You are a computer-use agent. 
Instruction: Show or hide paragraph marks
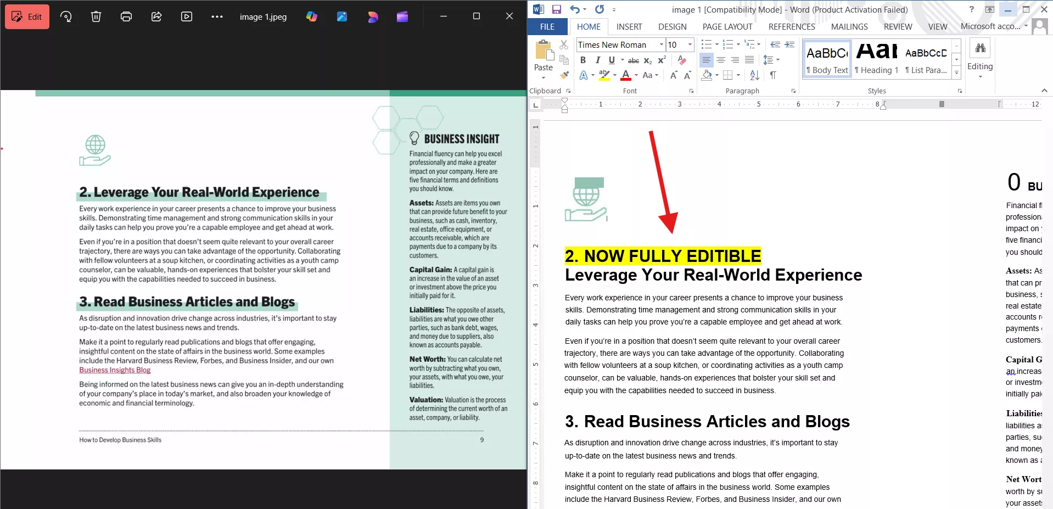[x=773, y=75]
